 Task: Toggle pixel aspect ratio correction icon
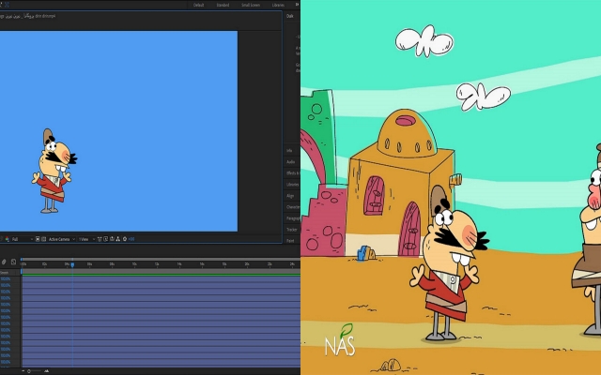(100, 239)
